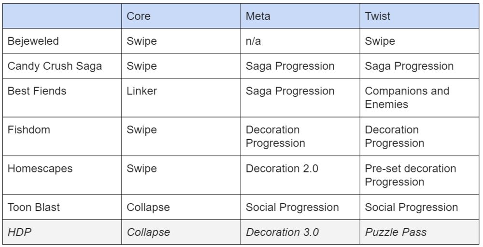Screen dimensions: 483x247
Task: Click the Fishdom cell
Action: [62, 136]
